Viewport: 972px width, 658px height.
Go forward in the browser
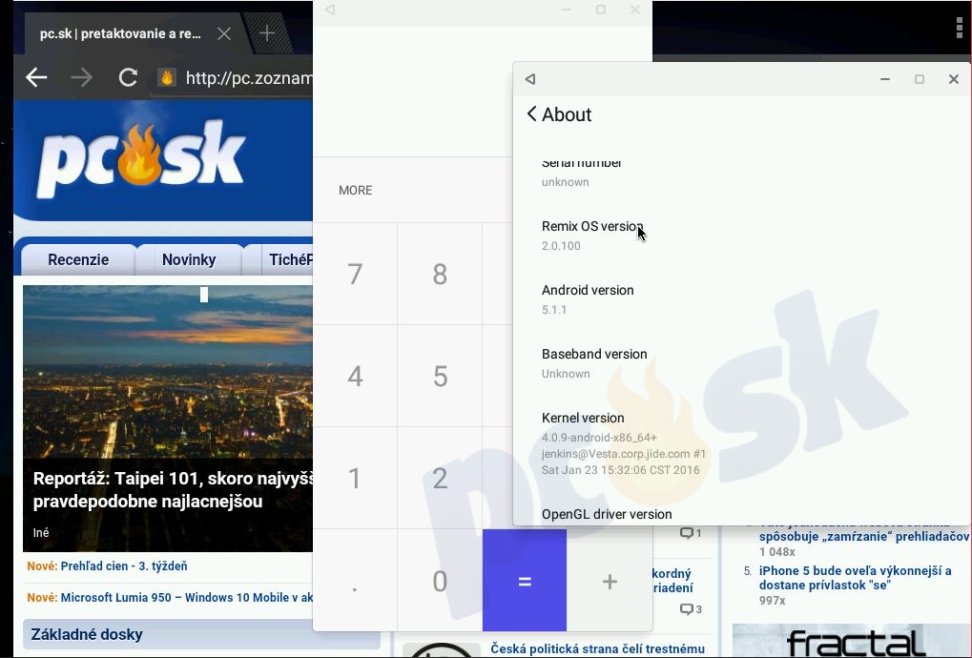(x=81, y=77)
